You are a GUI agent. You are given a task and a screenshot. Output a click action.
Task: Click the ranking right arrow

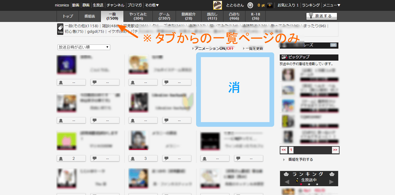click(x=332, y=182)
